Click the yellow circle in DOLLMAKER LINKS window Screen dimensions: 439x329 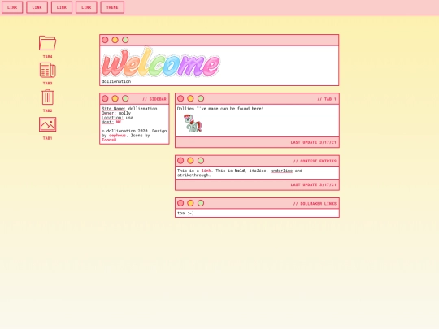point(190,203)
